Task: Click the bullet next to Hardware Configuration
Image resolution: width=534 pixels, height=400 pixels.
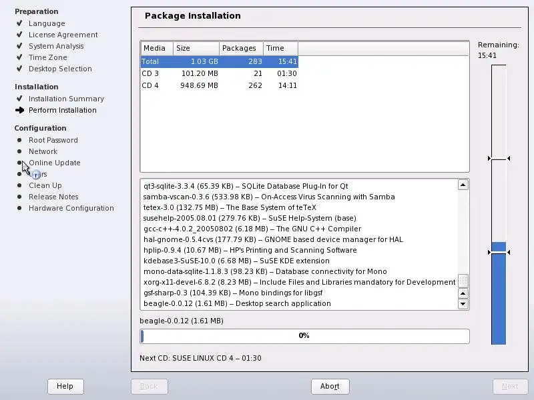Action: click(x=19, y=208)
